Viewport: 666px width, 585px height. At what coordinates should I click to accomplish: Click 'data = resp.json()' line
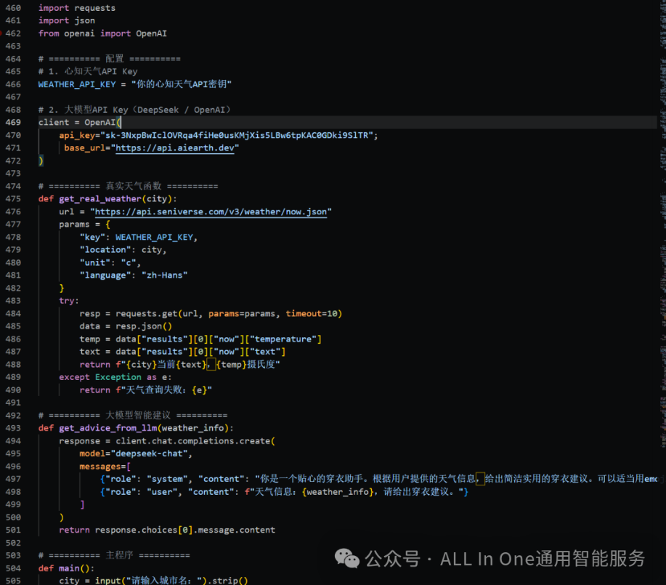tap(126, 326)
